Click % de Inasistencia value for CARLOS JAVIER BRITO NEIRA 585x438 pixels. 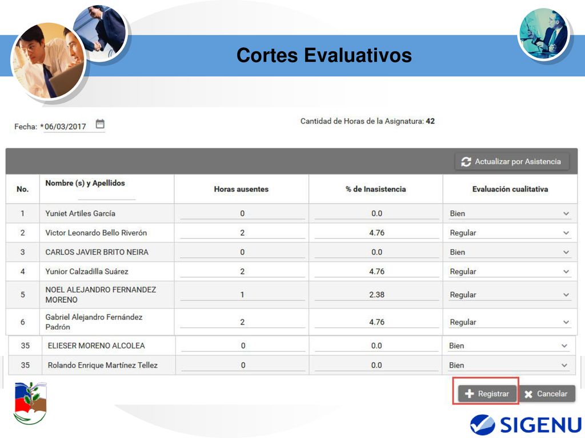pyautogui.click(x=377, y=252)
